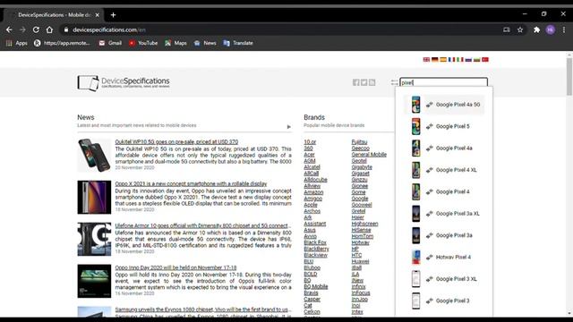
Task: Switch site language to French flag
Action: click(451, 60)
